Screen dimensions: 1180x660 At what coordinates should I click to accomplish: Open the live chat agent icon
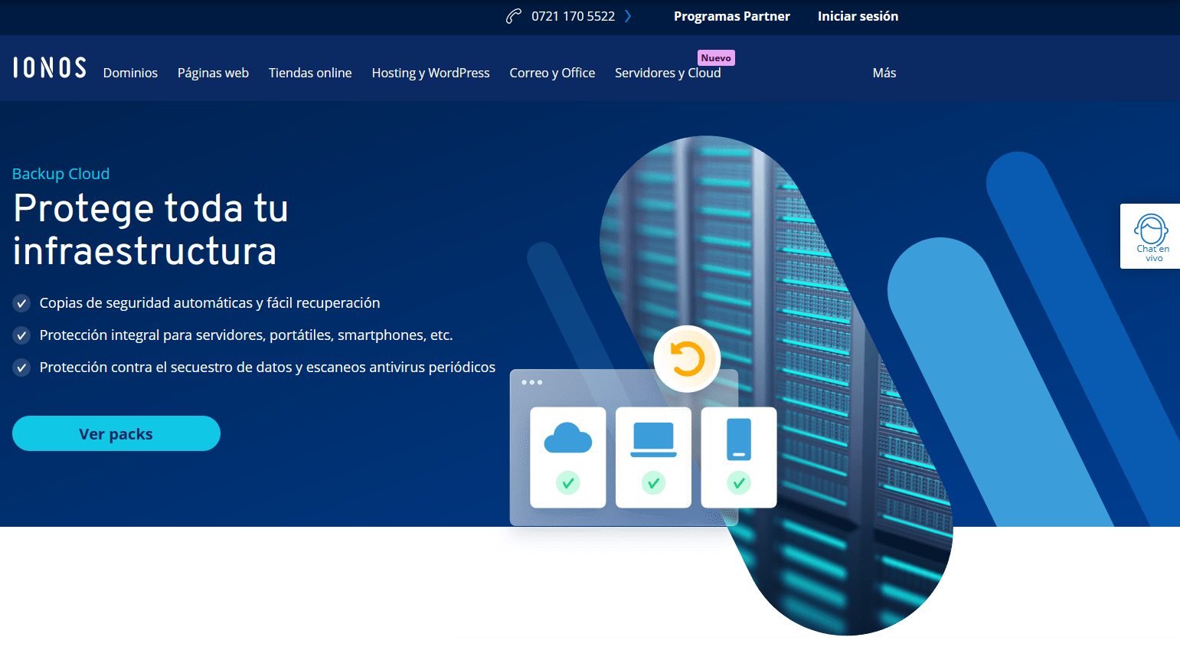pos(1152,230)
